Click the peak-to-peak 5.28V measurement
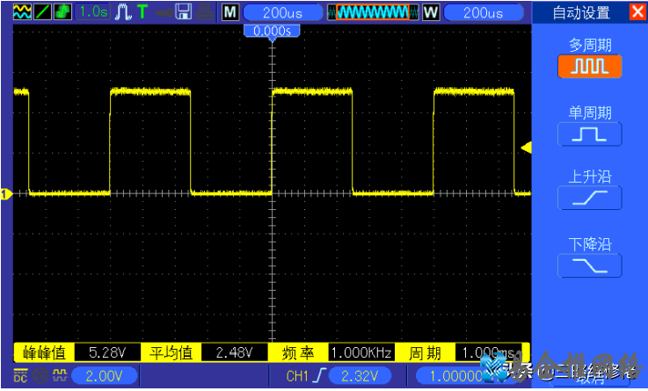Viewport: 648px width, 391px height. pos(108,352)
